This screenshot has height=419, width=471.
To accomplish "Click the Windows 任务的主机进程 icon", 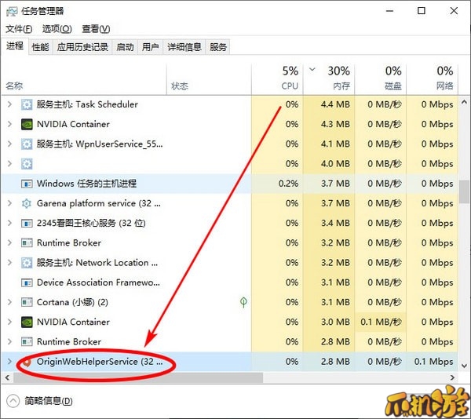I will pos(27,184).
